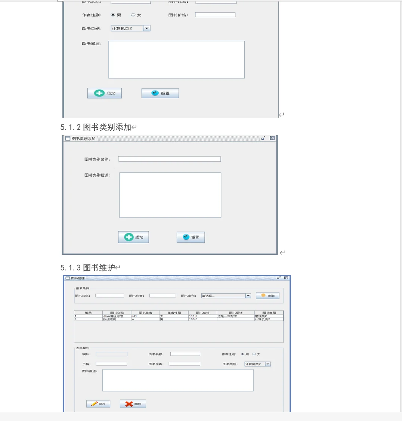The image size is (402, 421).
Task: Expand the 请选择 category dropdown in search bar
Action: coord(248,295)
